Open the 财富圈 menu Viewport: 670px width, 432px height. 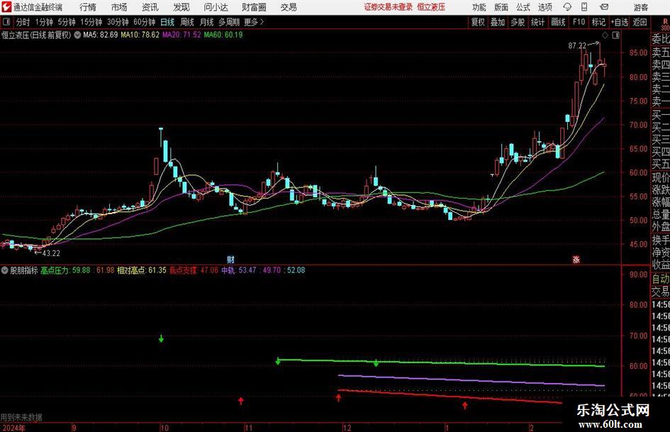pyautogui.click(x=254, y=7)
